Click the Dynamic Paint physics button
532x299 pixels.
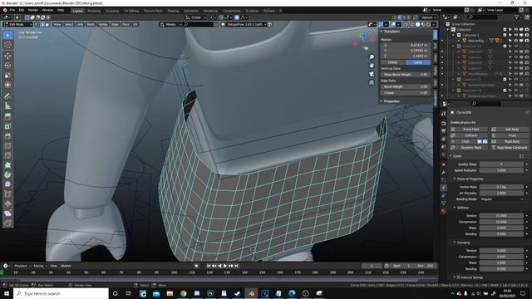(x=469, y=148)
